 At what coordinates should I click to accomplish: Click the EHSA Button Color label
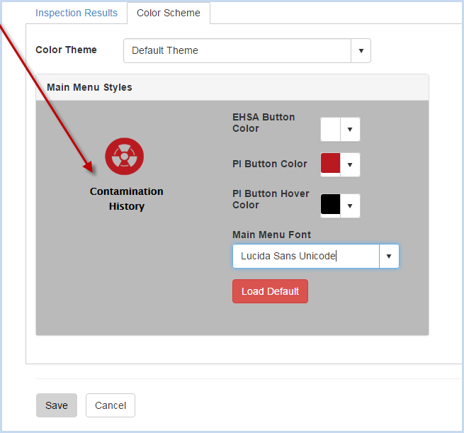tap(264, 123)
